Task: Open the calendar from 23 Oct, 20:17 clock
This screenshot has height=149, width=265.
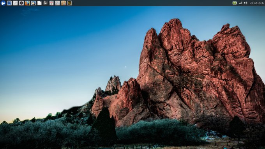Action: tap(257, 3)
